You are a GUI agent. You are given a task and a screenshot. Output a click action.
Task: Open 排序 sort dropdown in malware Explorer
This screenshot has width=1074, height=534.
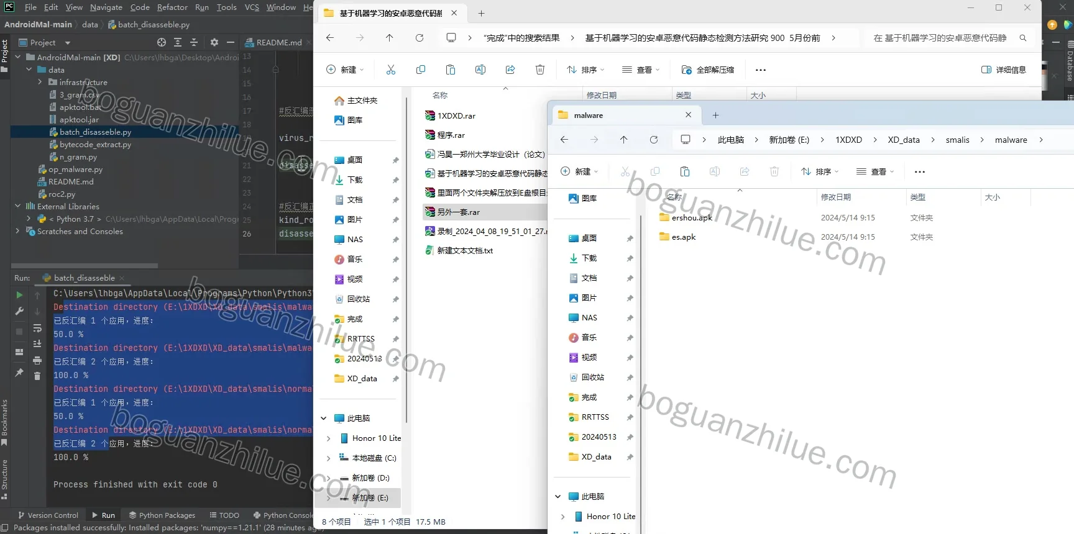tap(820, 171)
